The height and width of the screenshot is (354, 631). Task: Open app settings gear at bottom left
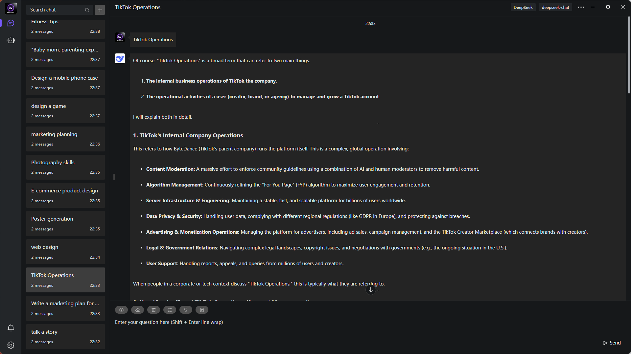[11, 345]
